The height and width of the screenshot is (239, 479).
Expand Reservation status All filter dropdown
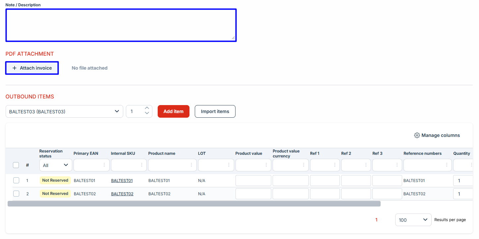pyautogui.click(x=55, y=165)
